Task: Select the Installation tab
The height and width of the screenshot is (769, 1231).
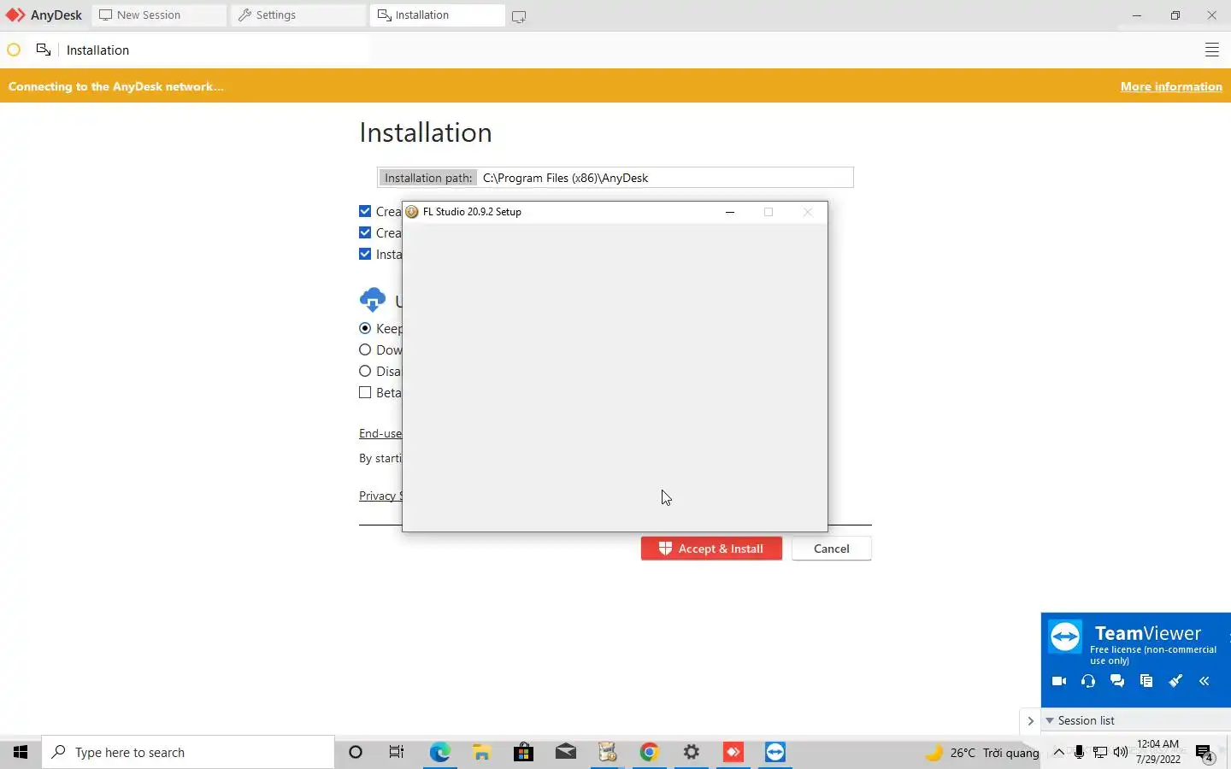Action: 438,15
